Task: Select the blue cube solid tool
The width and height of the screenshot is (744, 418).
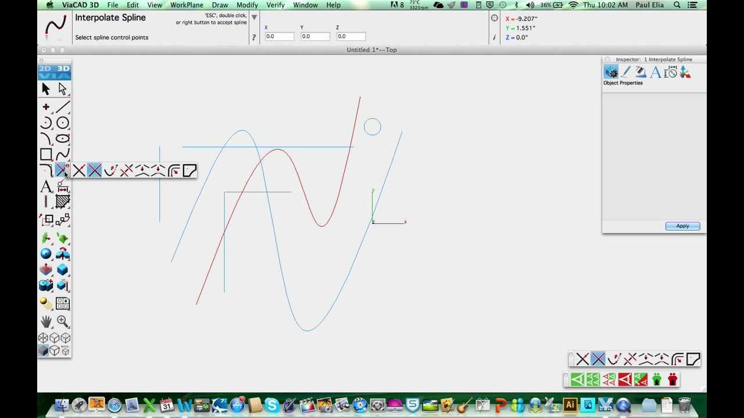Action: point(62,270)
